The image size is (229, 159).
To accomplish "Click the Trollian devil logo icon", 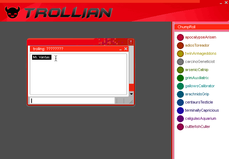I will 13,12.
